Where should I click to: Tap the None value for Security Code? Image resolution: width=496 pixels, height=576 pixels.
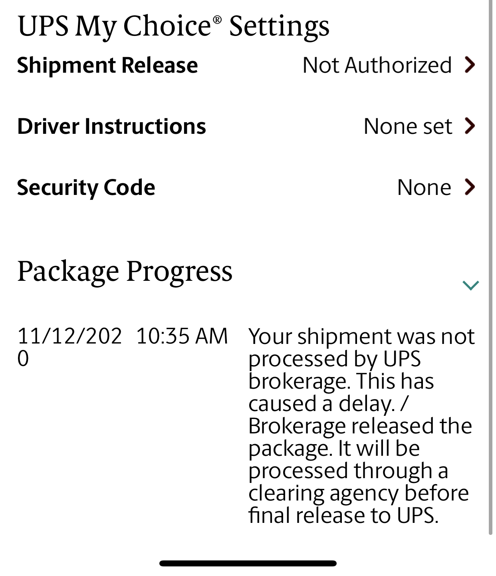coord(424,187)
